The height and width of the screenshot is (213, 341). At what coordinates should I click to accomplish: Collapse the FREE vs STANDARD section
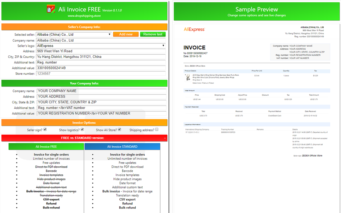[165, 138]
